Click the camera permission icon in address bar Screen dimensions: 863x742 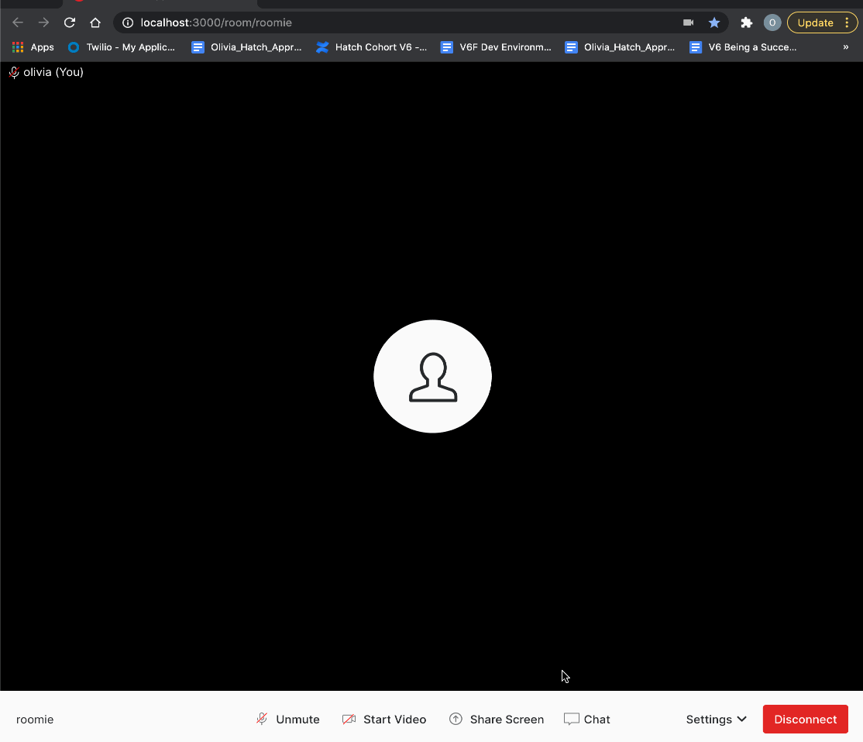tap(688, 22)
